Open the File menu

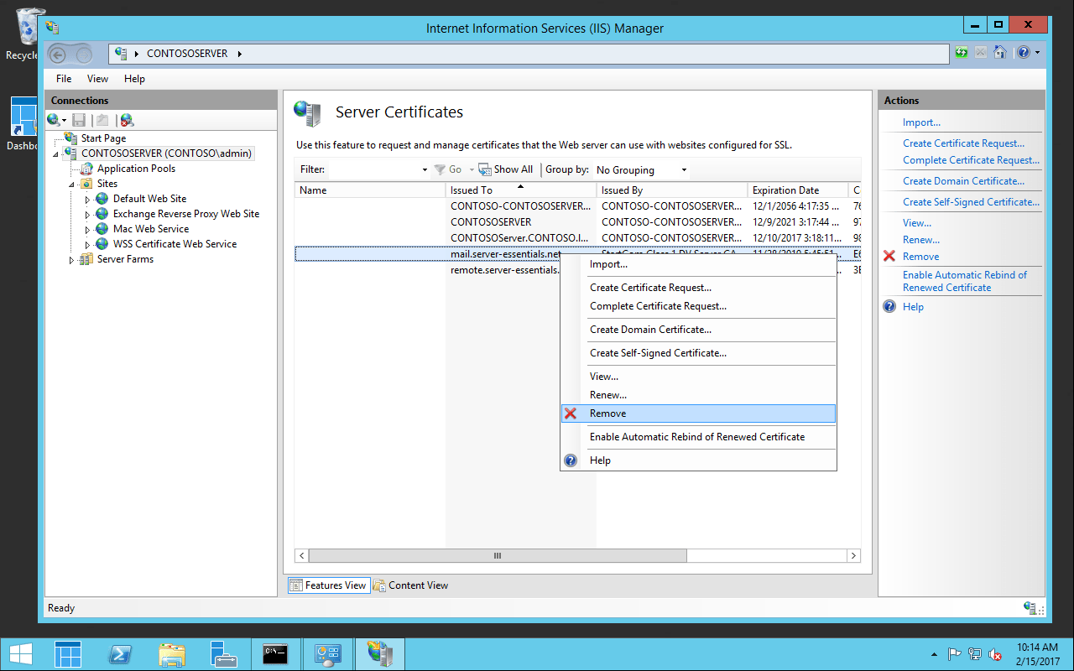[x=64, y=79]
